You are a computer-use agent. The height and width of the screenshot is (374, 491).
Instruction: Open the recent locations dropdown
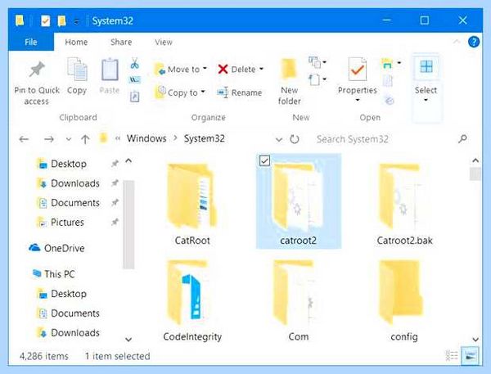[x=69, y=139]
